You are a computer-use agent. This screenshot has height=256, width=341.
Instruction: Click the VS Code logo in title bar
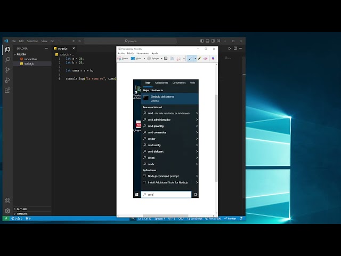click(6, 41)
